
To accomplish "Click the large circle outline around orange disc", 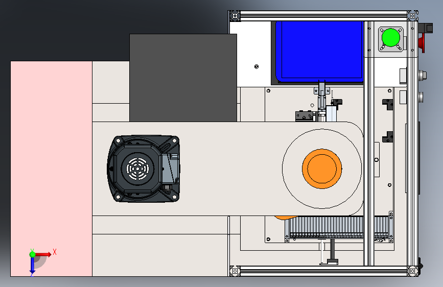I will pyautogui.click(x=322, y=169).
